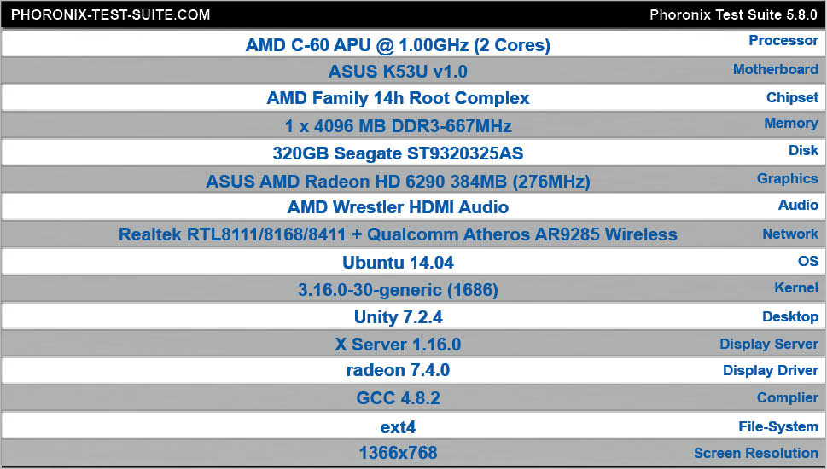This screenshot has width=827, height=469.
Task: Click the Chipset row label
Action: [792, 97]
